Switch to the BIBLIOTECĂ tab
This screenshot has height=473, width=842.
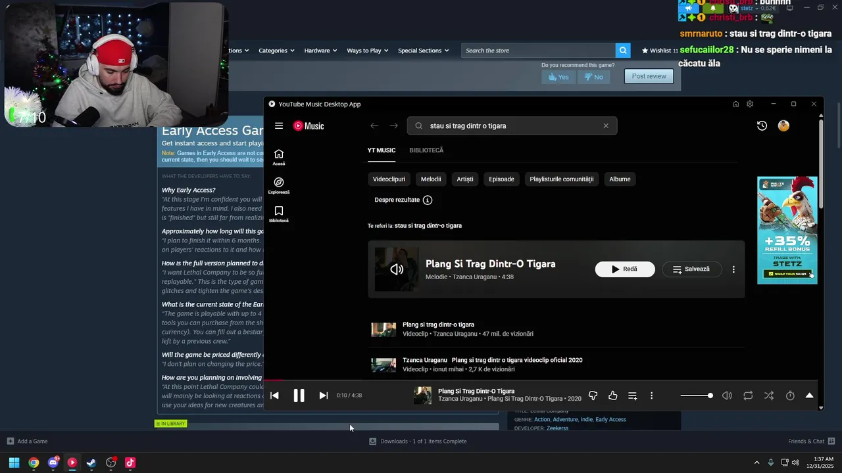click(x=426, y=150)
